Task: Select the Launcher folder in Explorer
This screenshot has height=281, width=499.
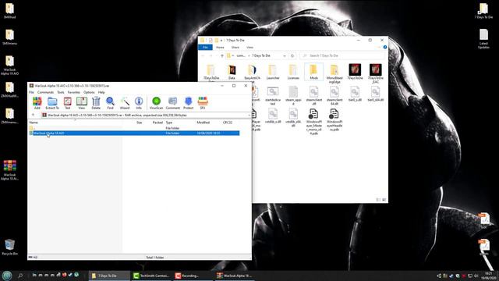Action: click(x=273, y=72)
